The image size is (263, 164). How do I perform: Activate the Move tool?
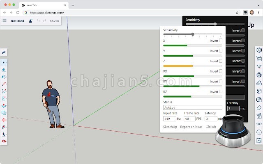point(4,120)
